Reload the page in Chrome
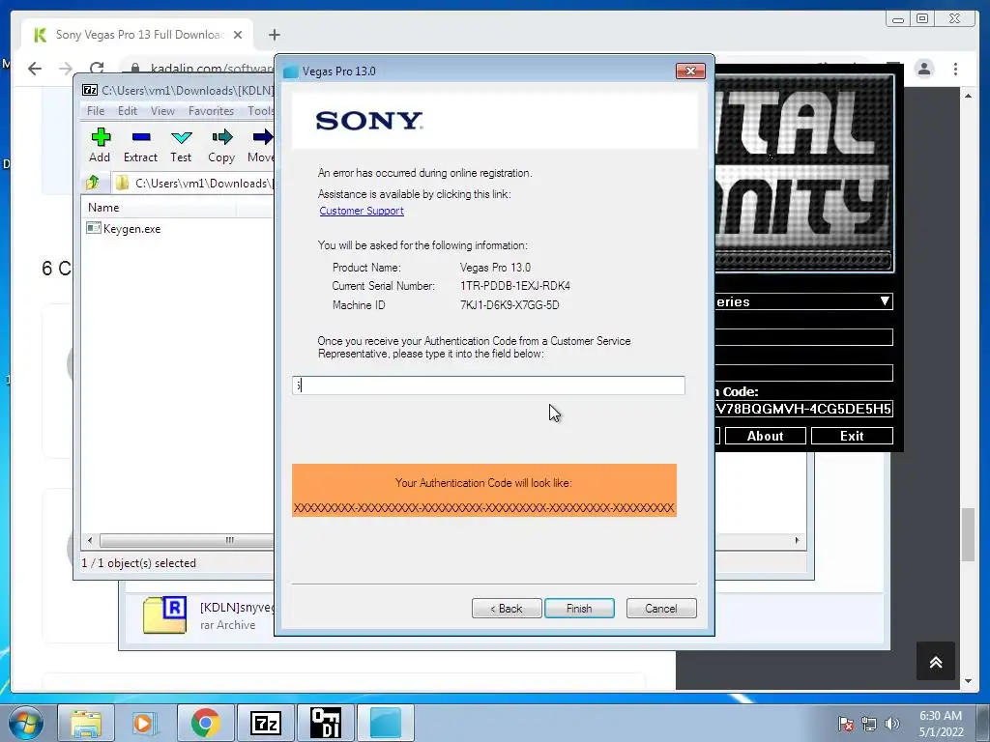Viewport: 990px width, 742px height. point(97,69)
